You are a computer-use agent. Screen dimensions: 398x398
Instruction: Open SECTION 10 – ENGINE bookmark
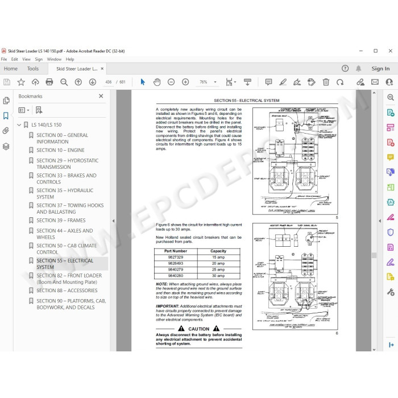coord(60,150)
